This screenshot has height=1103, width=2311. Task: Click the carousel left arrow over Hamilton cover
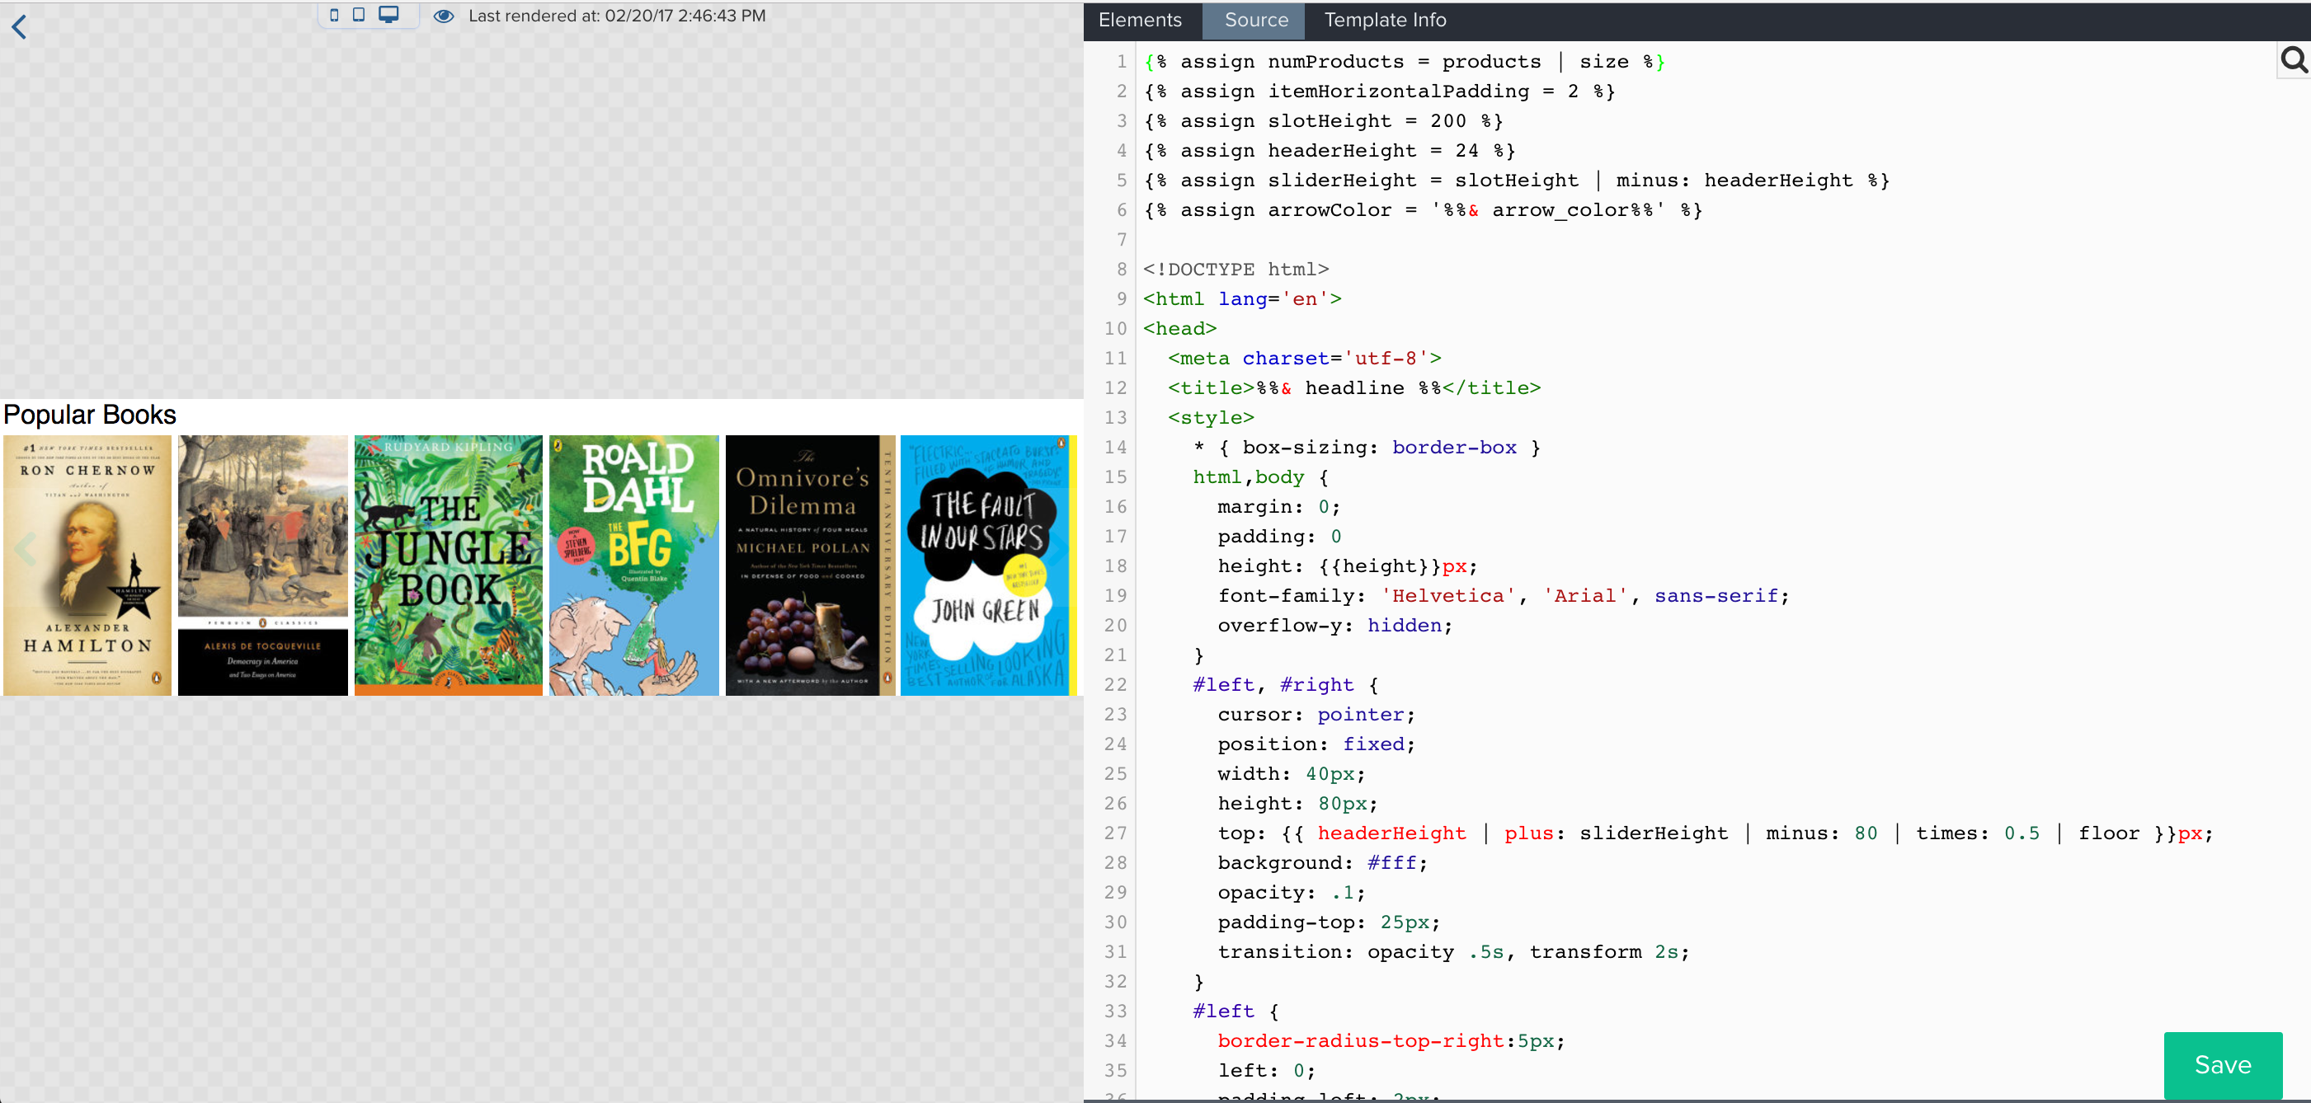tap(25, 549)
